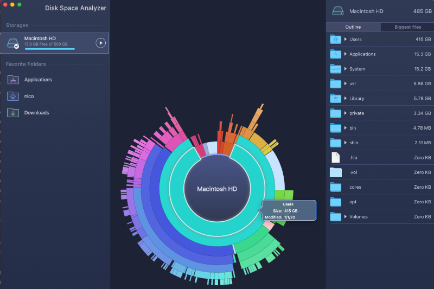Expand the private folder disclosure triangle
Image resolution: width=434 pixels, height=289 pixels.
(346, 113)
